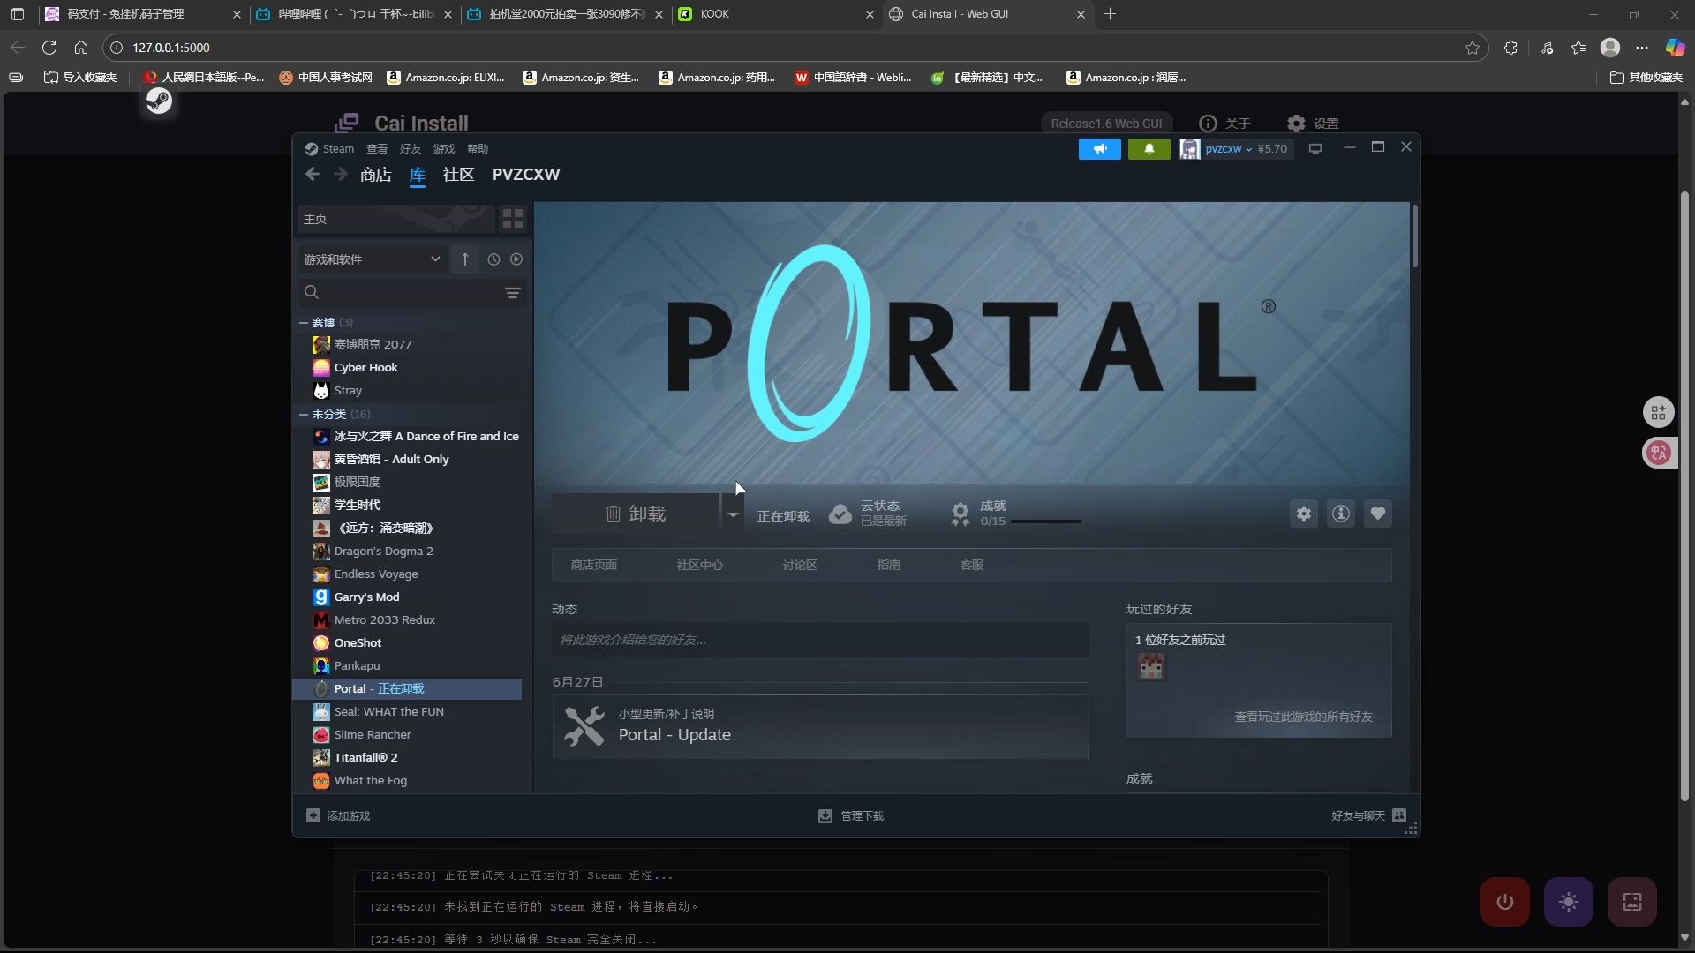This screenshot has height=953, width=1695.
Task: Open browser extensions puzzle icon
Action: click(1511, 48)
